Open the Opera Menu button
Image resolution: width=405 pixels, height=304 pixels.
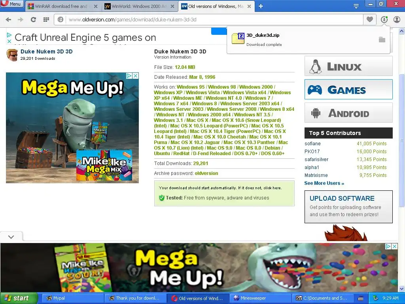(x=12, y=4)
